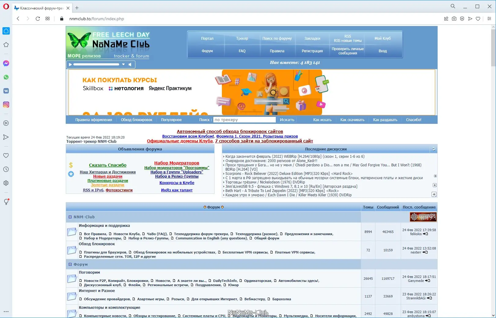Open Settings gear in sidebar
This screenshot has height=318, width=496.
tap(6, 183)
